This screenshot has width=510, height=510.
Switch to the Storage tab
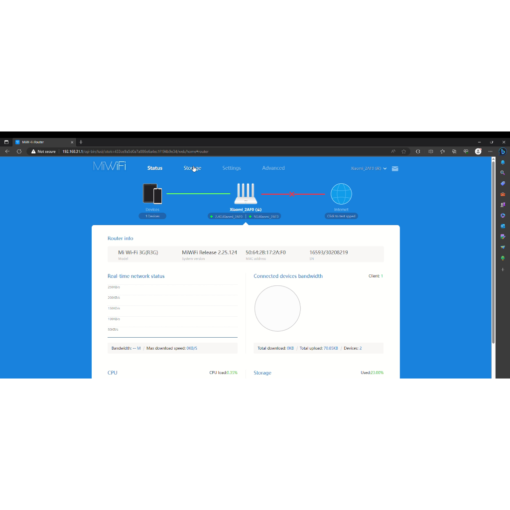pyautogui.click(x=192, y=168)
